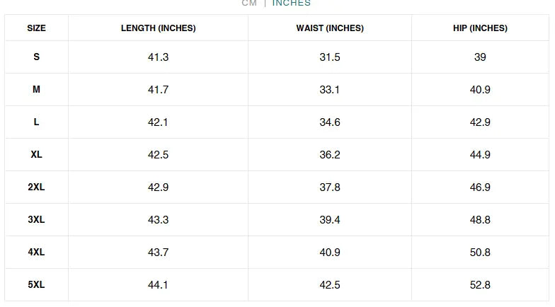Select the XL size row label
555x307 pixels.
[x=37, y=154]
